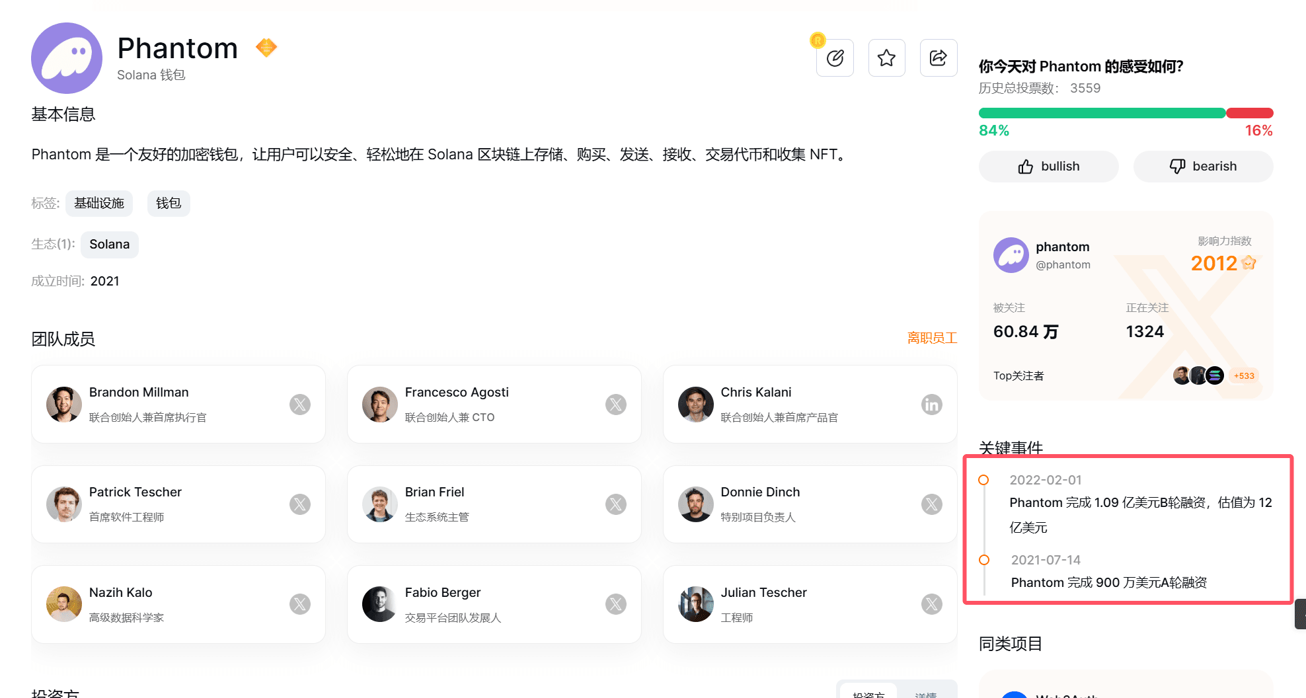Open the share icon beside the star
The image size is (1306, 698).
(939, 58)
